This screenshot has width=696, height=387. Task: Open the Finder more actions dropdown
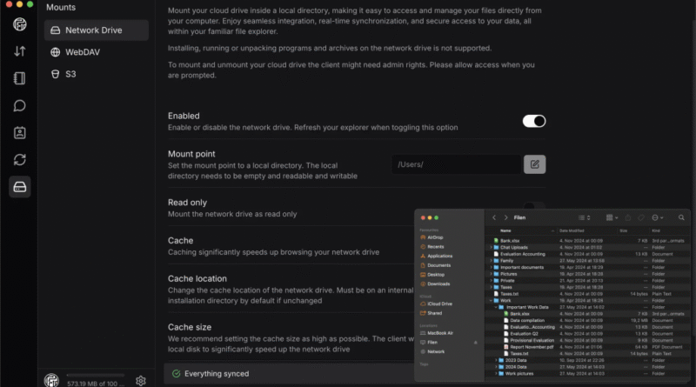(x=658, y=217)
